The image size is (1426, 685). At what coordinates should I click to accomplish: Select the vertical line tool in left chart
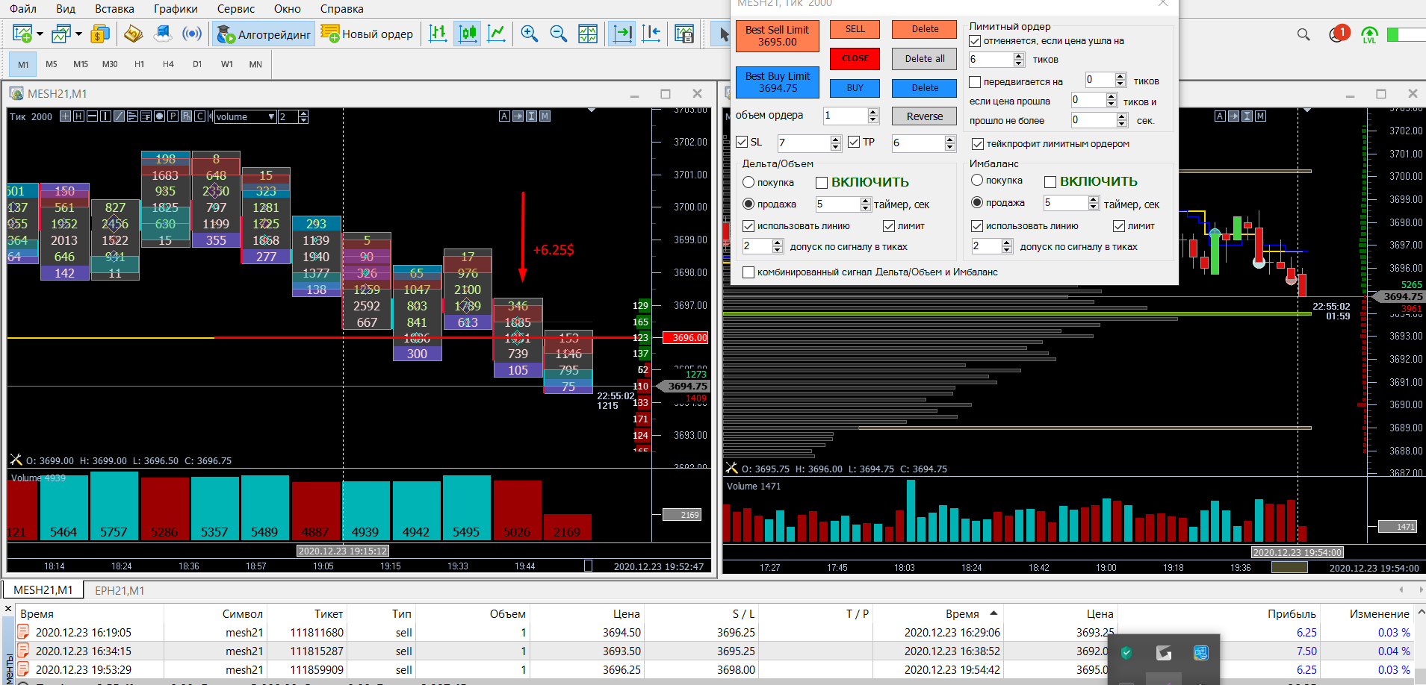click(105, 116)
